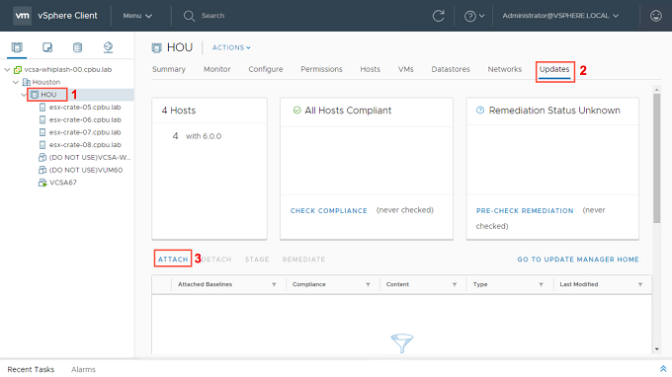672x377 pixels.
Task: Open the Administrator@VSPHERE.LOCAL user menu
Action: pos(560,16)
